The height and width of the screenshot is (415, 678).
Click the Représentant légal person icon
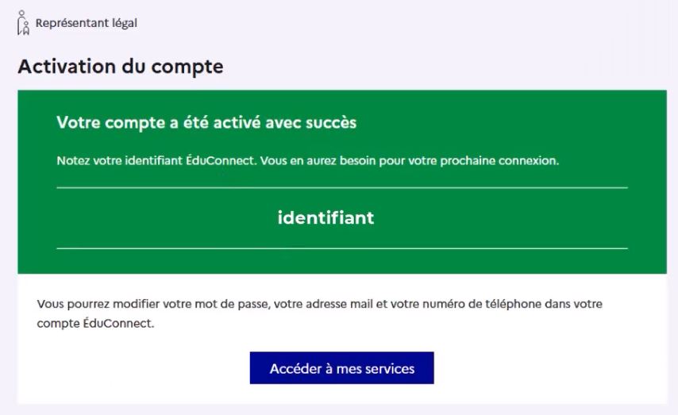tap(23, 24)
